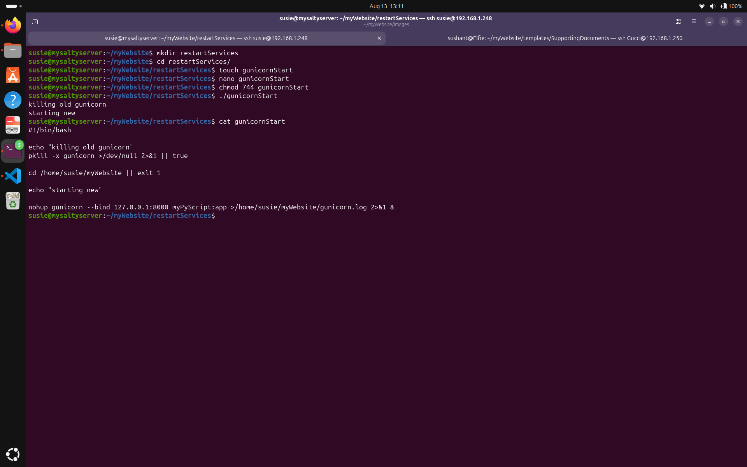
Task: Open Firefox from the dock
Action: click(13, 25)
